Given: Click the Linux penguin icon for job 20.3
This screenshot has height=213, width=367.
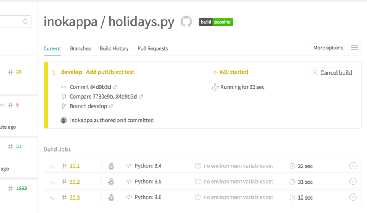Looking at the screenshot, I should point(111,198).
